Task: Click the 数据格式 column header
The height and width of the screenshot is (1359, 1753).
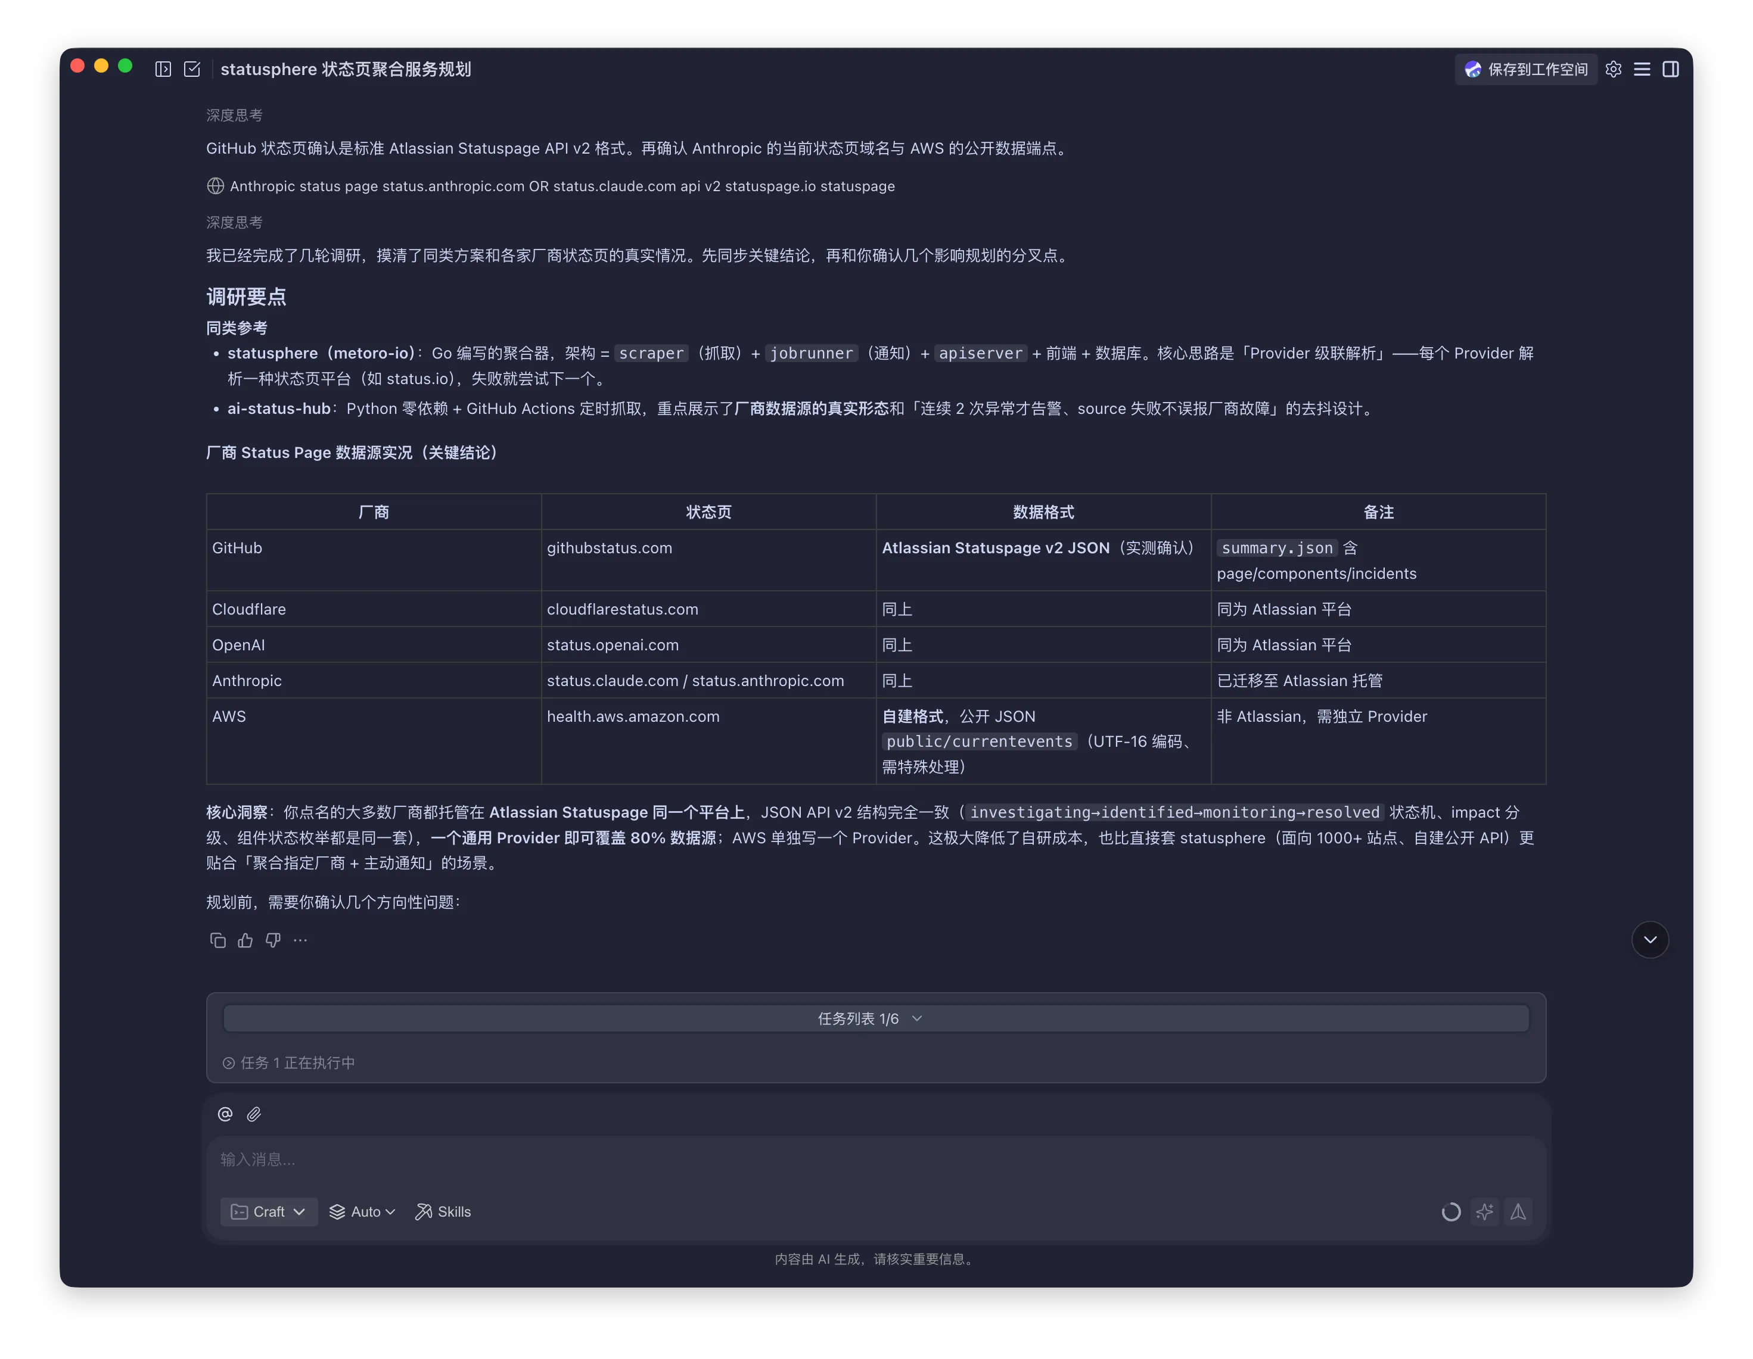Action: [1043, 512]
